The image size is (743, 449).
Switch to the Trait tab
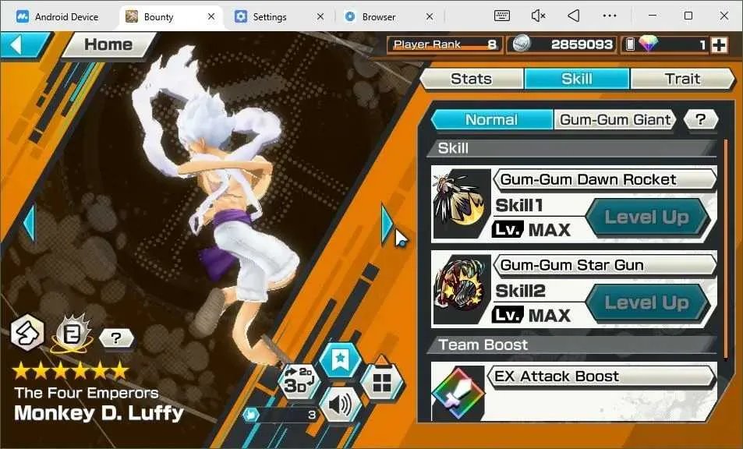point(682,79)
